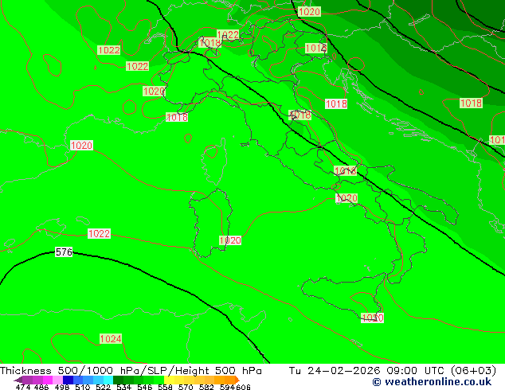Image resolution: width=505 pixels, height=390 pixels.
Task: Click the legend value 606
Action: [243, 387]
